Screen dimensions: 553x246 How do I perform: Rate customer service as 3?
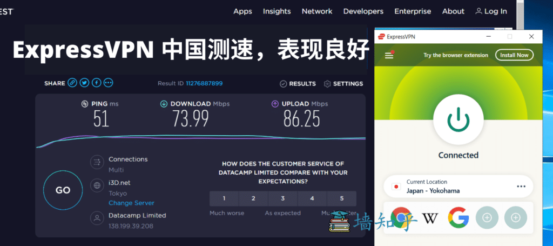tap(283, 199)
